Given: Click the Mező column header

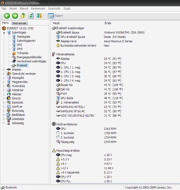Looking at the screenshot, I should (x=56, y=23).
